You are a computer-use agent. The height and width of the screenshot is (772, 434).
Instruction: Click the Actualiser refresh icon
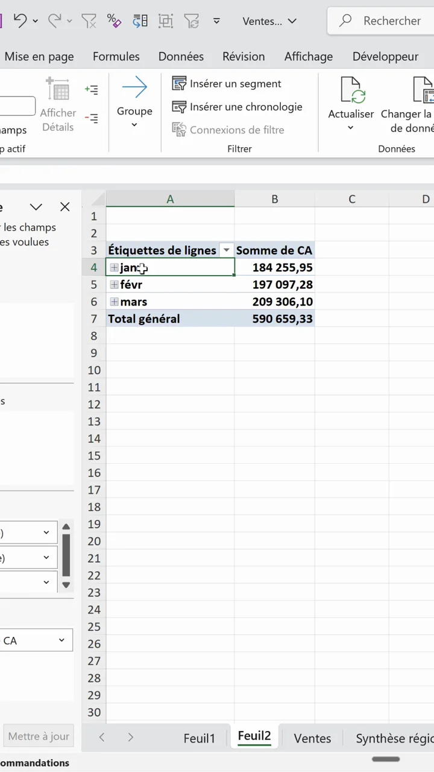click(353, 90)
